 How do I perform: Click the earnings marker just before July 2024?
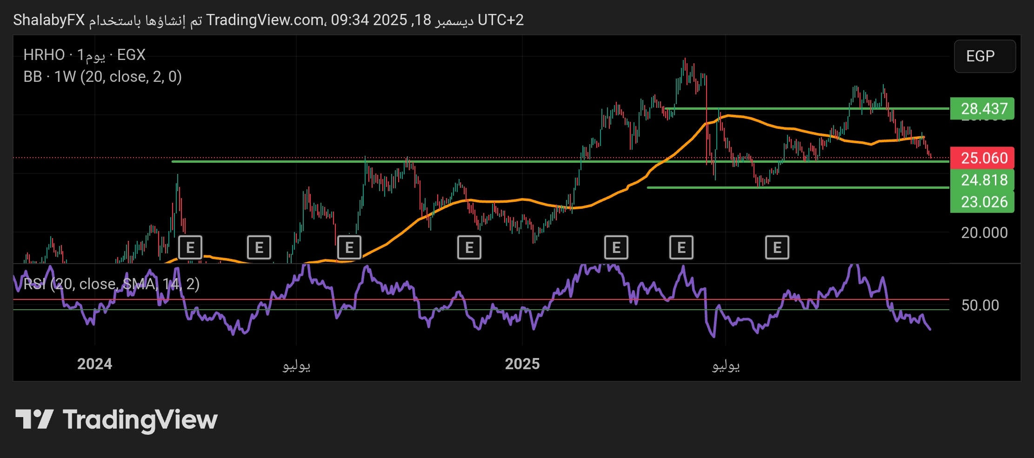pos(259,248)
